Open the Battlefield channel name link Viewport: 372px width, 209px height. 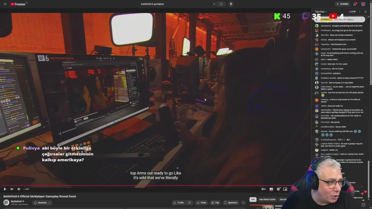click(16, 201)
